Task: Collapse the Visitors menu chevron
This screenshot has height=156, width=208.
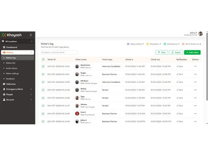Action: (x=31, y=52)
